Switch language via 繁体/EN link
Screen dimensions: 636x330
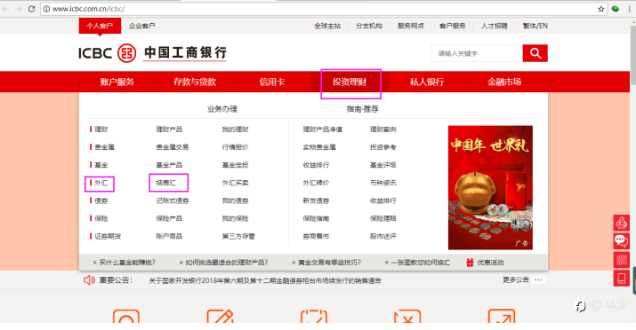[x=535, y=26]
